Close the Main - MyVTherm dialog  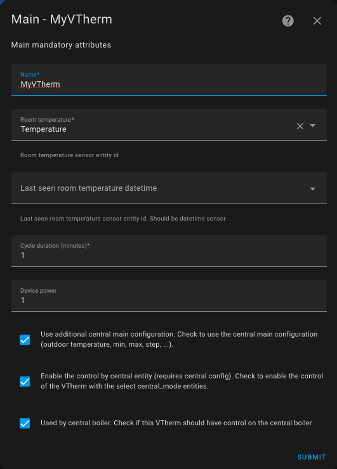[317, 21]
